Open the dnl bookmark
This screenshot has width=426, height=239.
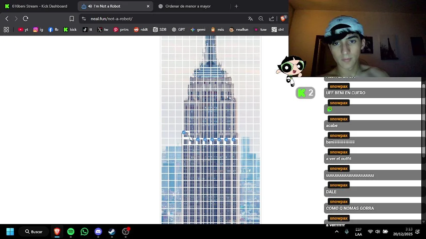[x=278, y=30]
